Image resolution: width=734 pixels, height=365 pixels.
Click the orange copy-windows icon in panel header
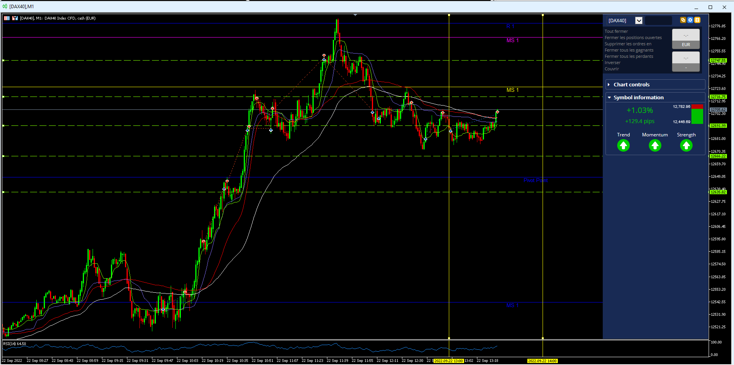[x=683, y=20]
